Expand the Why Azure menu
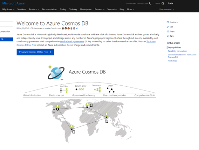The height and width of the screenshot is (150, 199). click(8, 9)
